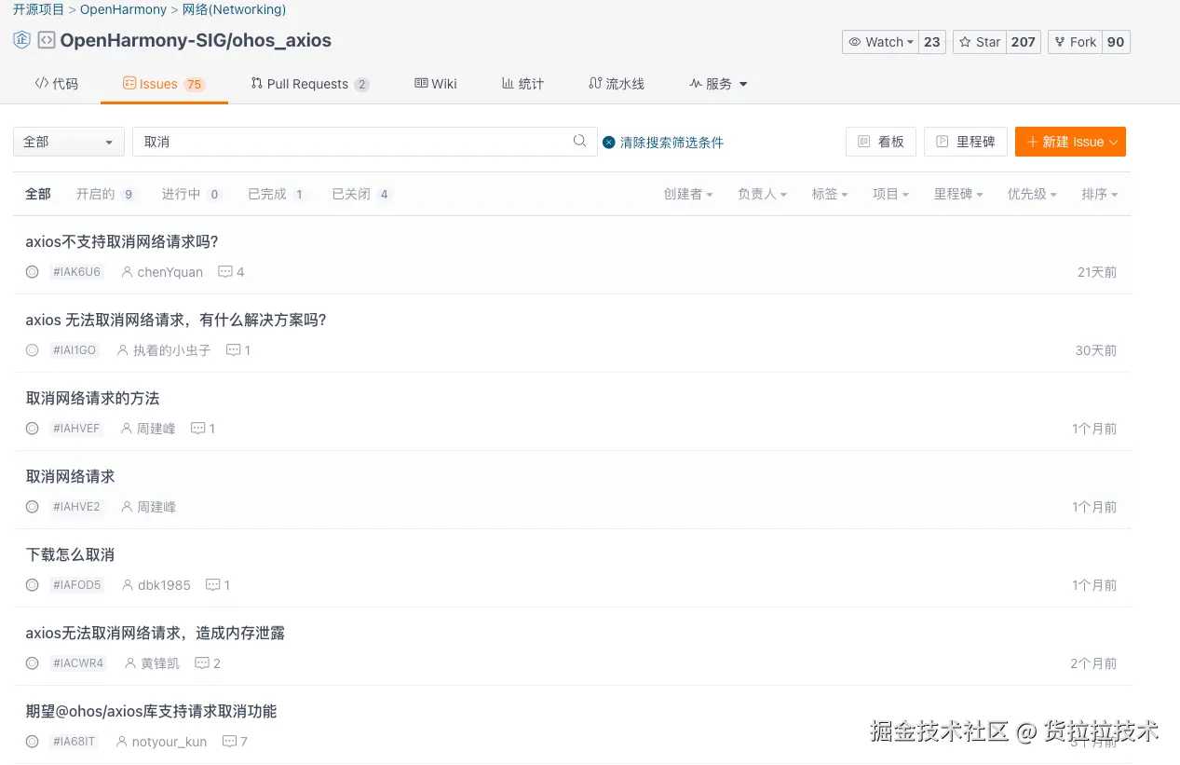Click comment icon on 黄锋凯's issue

pyautogui.click(x=201, y=663)
